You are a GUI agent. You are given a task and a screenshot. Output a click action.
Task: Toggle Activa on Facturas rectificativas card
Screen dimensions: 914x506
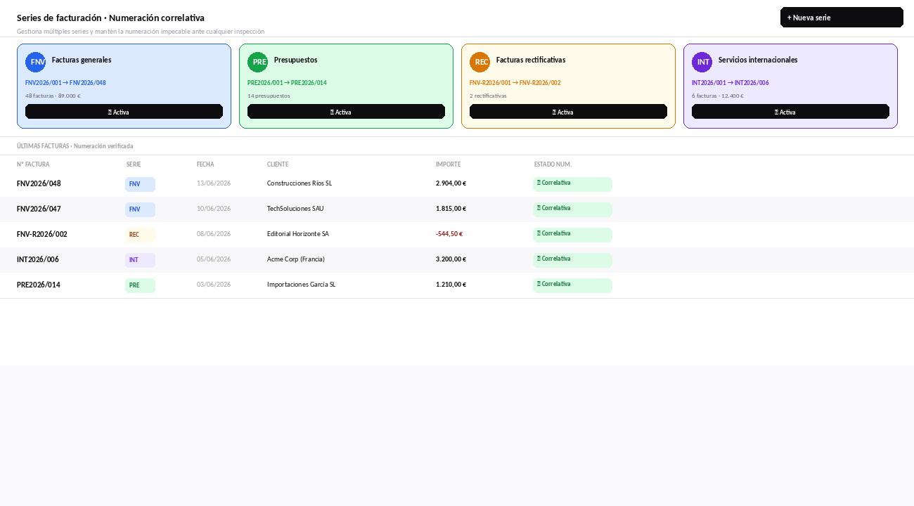(568, 112)
